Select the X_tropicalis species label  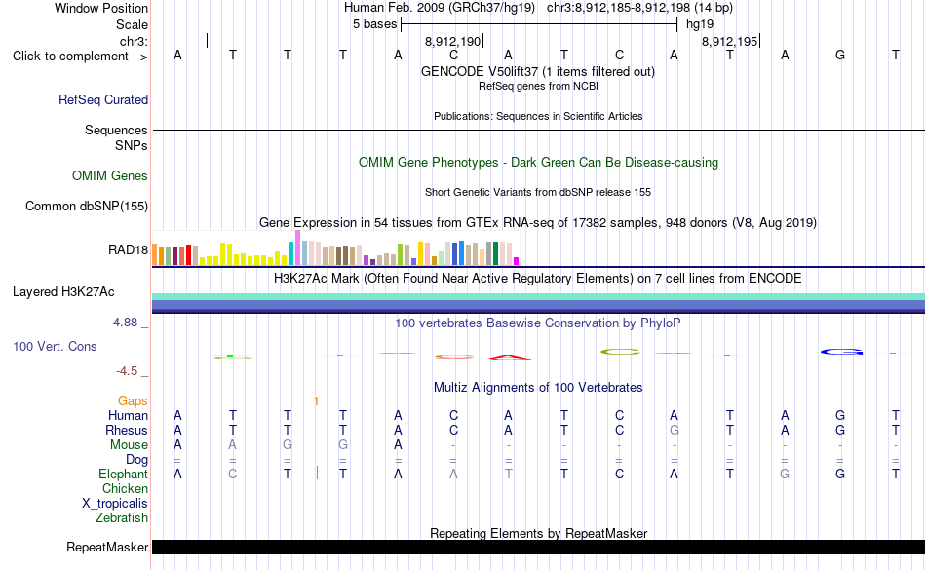point(115,504)
